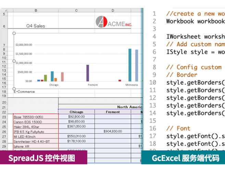225x183 pixels.
Task: Click the $178,100.00 cell
Action: pyautogui.click(x=76, y=141)
